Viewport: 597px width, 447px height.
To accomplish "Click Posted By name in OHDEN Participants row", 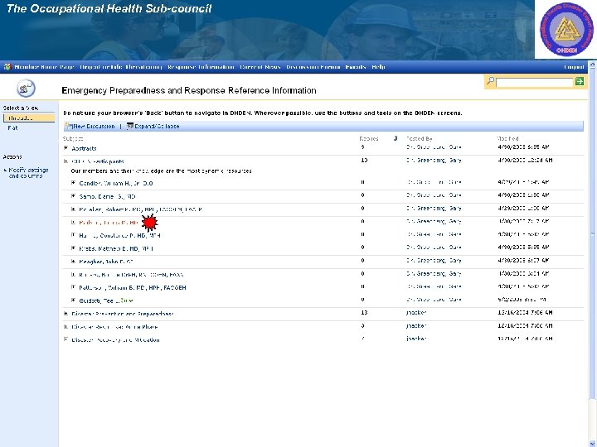I will pyautogui.click(x=434, y=161).
